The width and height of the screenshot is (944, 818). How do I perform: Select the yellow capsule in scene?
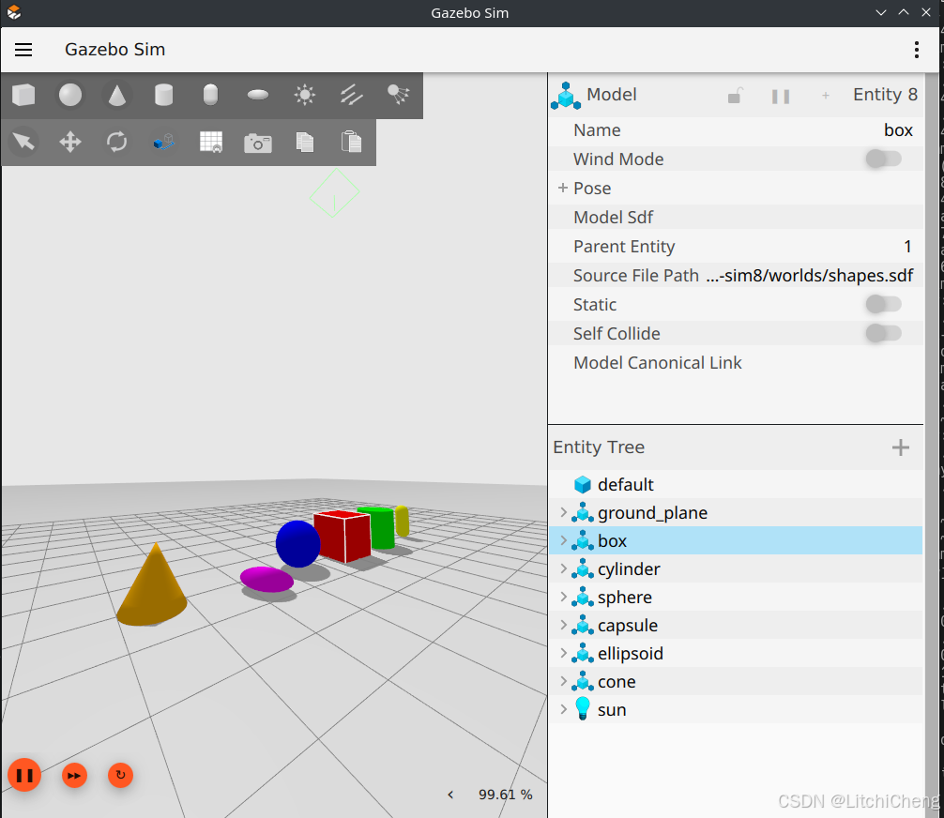click(403, 522)
